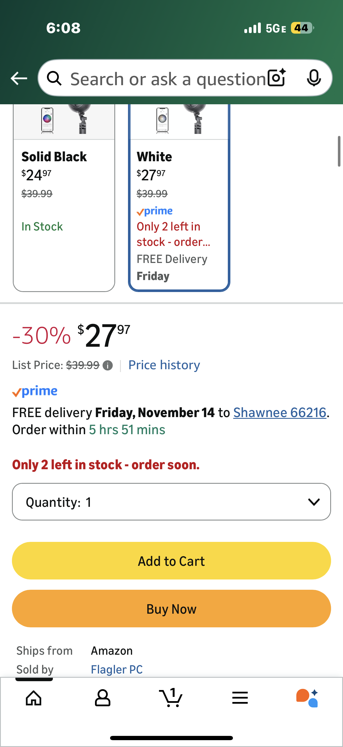Go to Home tab icon

coord(34,698)
